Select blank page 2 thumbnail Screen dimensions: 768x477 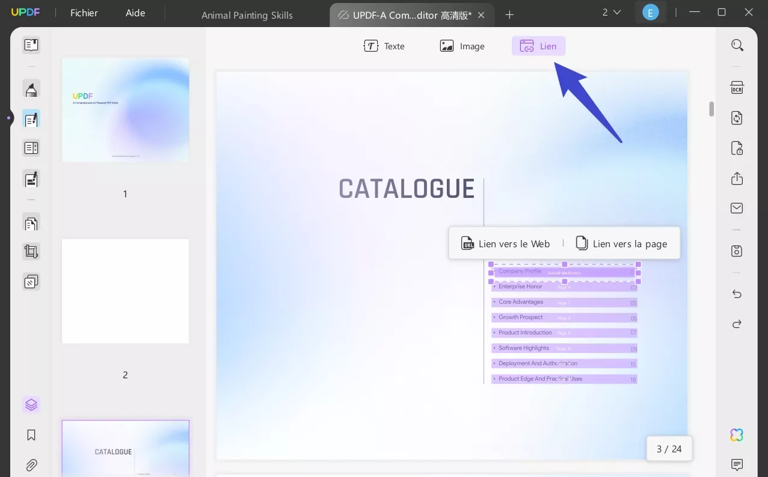(125, 291)
